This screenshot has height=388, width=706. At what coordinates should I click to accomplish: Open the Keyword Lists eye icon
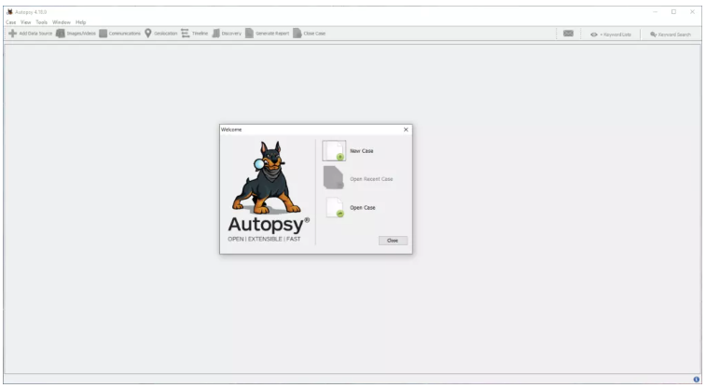594,35
